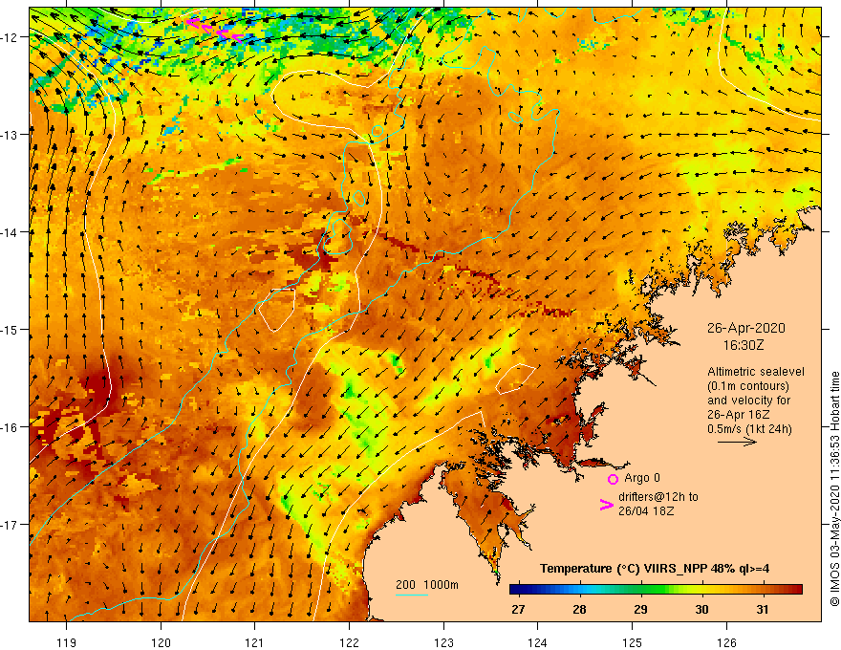
Task: Click the time label 16:30Z
Action: click(x=743, y=345)
